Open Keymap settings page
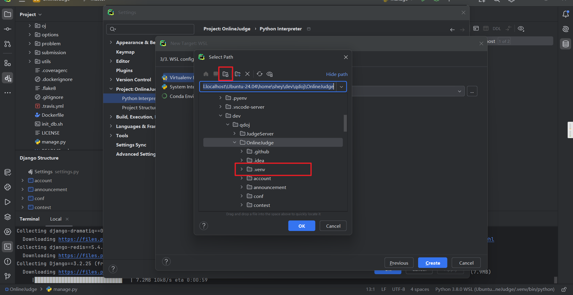This screenshot has height=295, width=573. [x=125, y=52]
